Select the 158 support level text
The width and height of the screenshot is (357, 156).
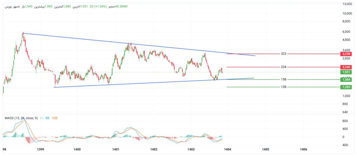pyautogui.click(x=284, y=80)
